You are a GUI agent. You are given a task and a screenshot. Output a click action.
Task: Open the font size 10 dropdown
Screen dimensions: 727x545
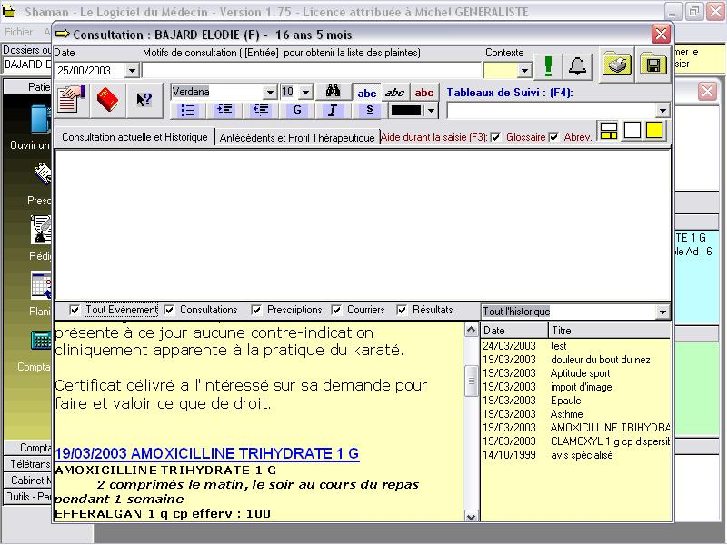[305, 92]
